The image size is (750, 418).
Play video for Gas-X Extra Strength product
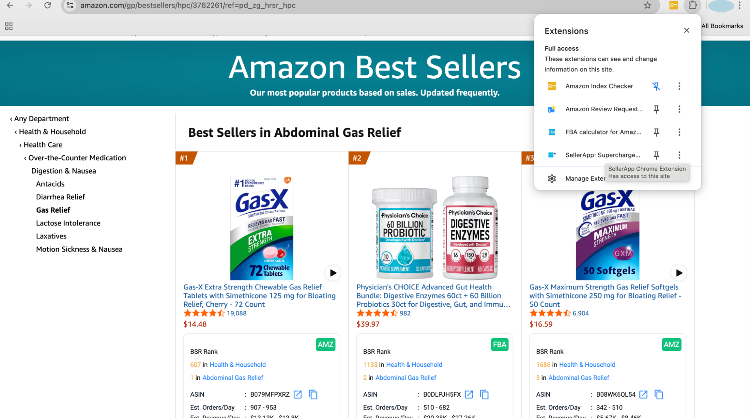(x=333, y=273)
